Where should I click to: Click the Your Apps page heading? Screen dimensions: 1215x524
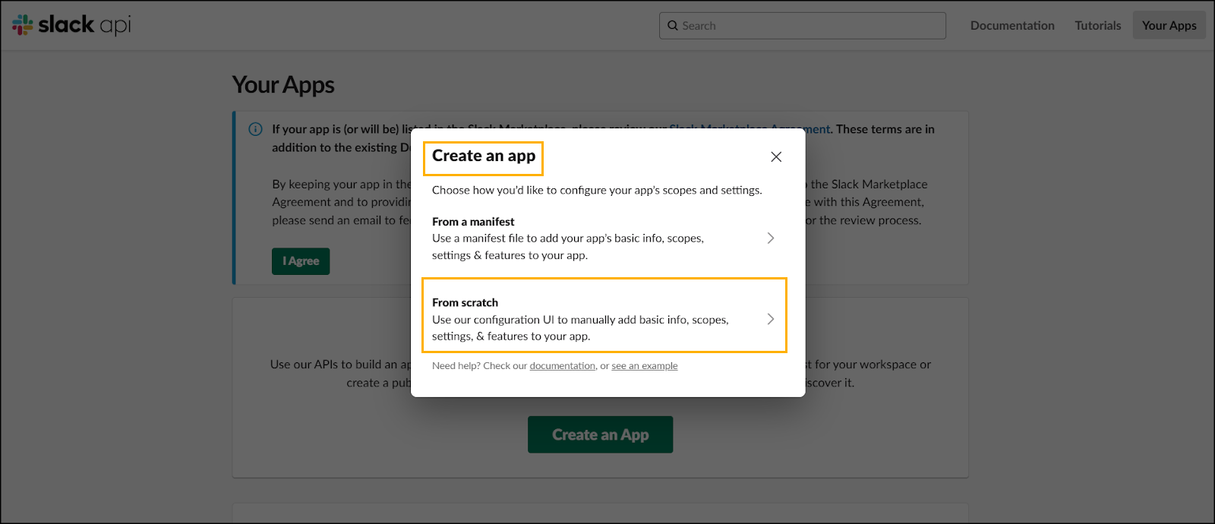point(283,85)
